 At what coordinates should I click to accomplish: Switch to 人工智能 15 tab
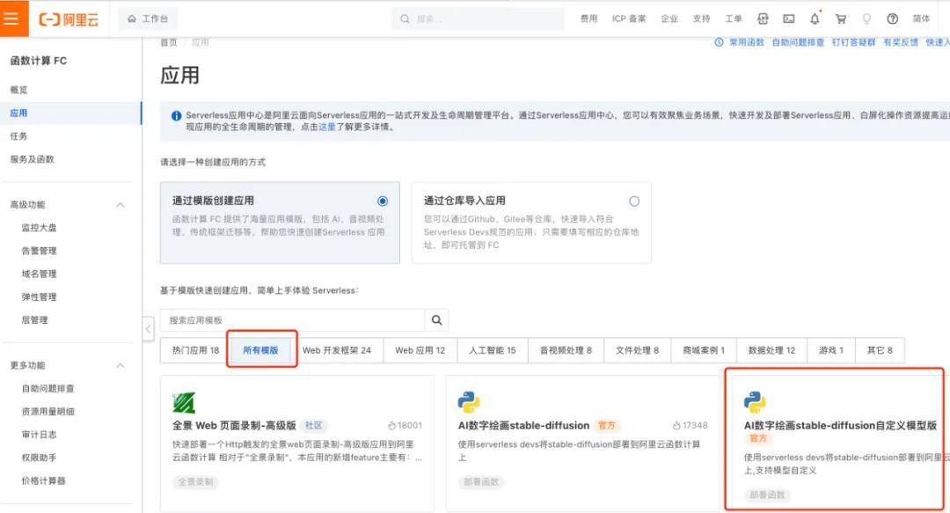point(492,350)
